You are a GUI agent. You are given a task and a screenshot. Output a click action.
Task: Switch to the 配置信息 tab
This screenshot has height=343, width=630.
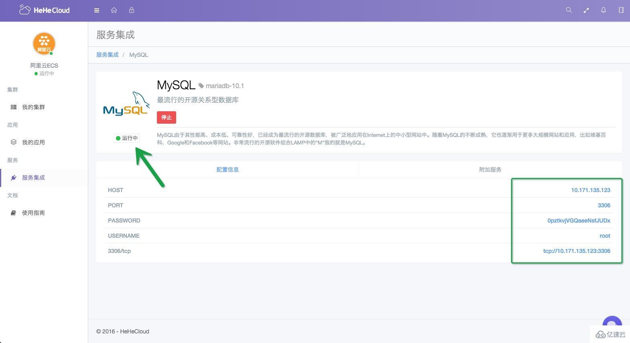point(228,170)
